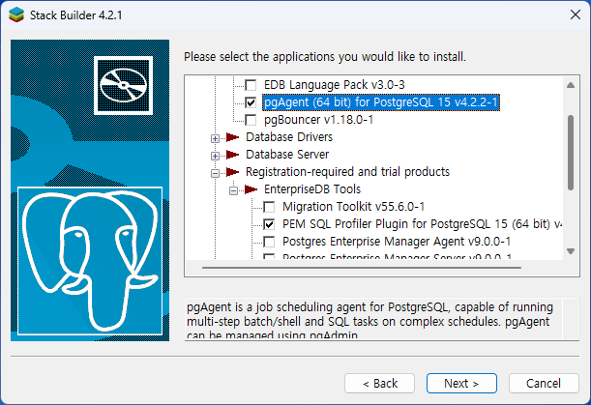Image resolution: width=591 pixels, height=405 pixels.
Task: Expand the Database Drivers tree node
Action: (x=215, y=138)
